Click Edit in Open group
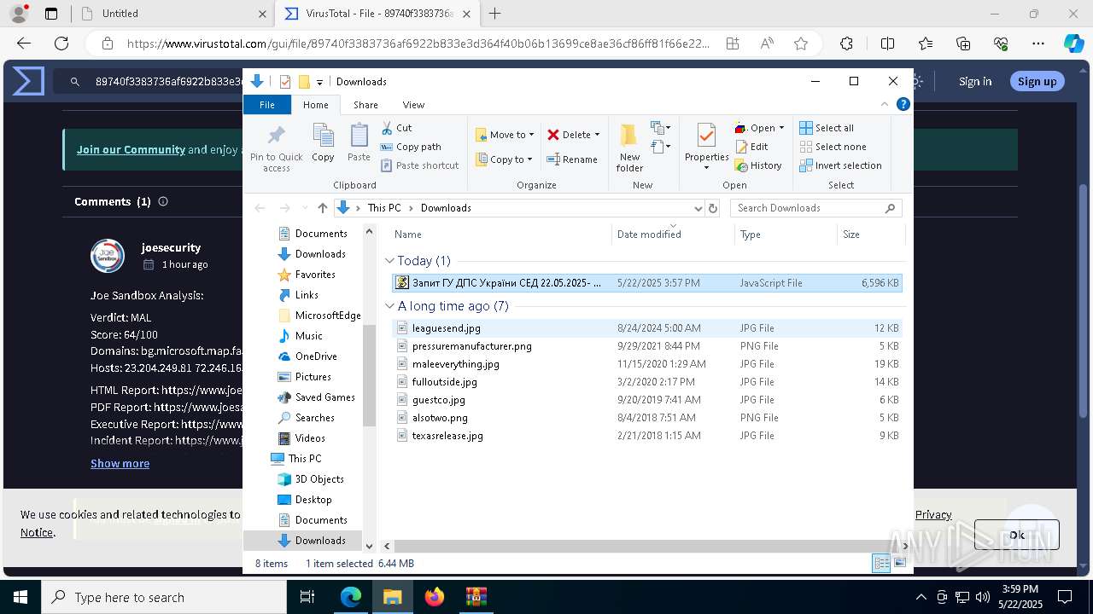Image resolution: width=1093 pixels, height=614 pixels. pos(751,147)
